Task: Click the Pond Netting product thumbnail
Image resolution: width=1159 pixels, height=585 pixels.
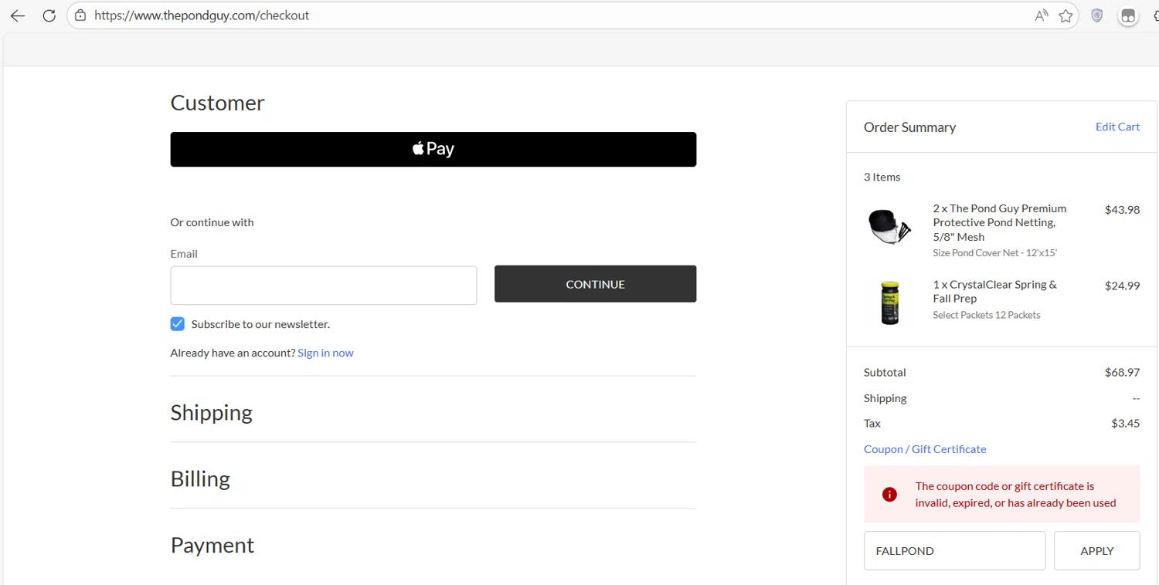Action: 889,227
